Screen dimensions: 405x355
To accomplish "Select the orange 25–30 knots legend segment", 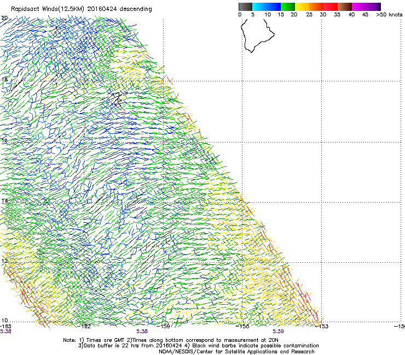I will click(x=316, y=7).
